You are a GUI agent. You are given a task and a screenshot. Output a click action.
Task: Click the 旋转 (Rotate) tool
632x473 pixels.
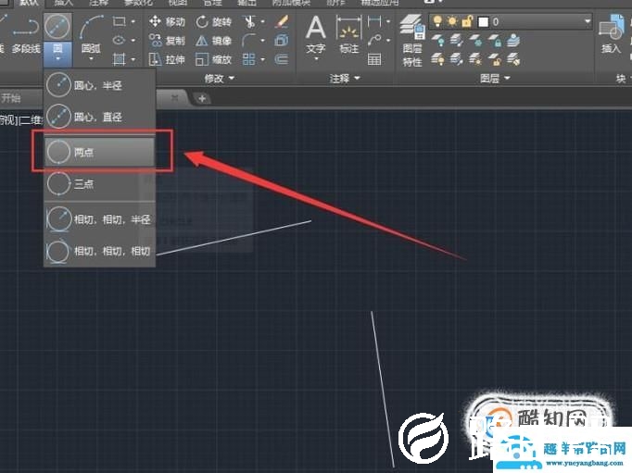point(214,21)
